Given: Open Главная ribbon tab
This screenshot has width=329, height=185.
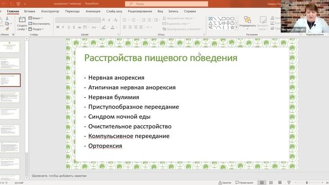Looking at the screenshot, I should (13, 11).
